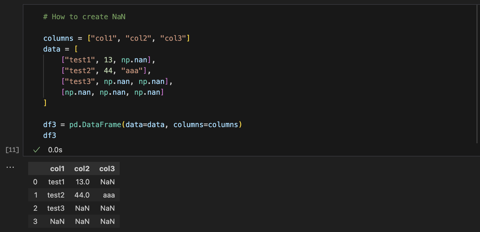This screenshot has height=232, width=480.
Task: Open the cell output ellipsis menu
Action: click(x=10, y=167)
